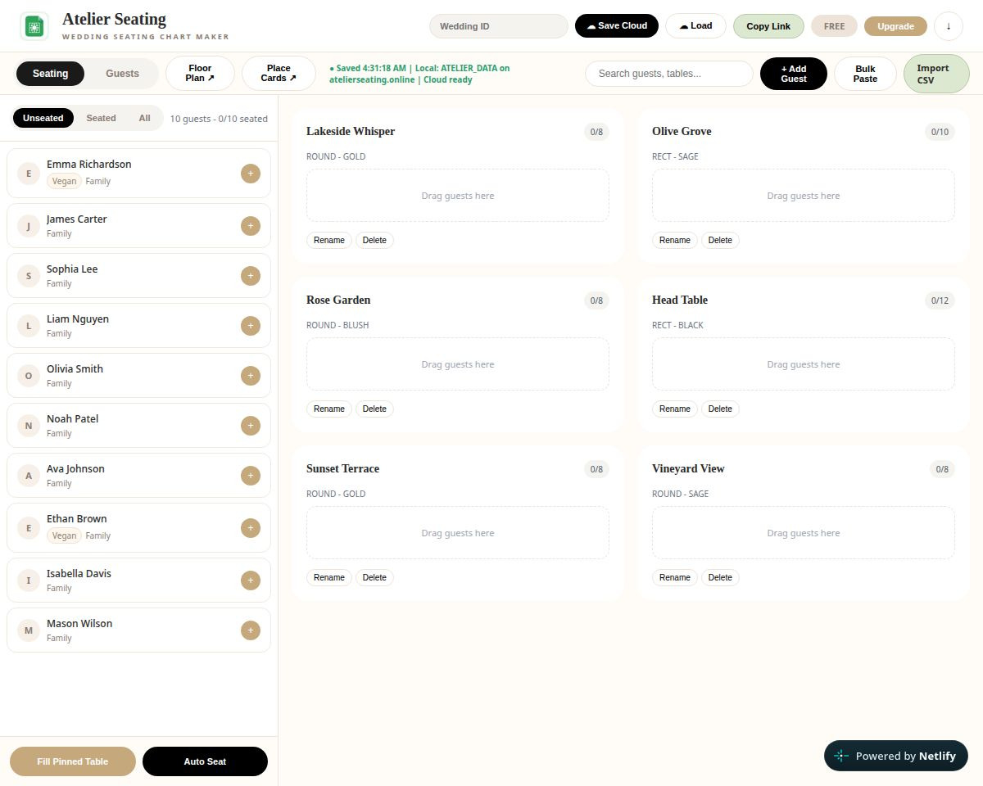The image size is (983, 786).
Task: Open the Place Cards page
Action: 279,74
